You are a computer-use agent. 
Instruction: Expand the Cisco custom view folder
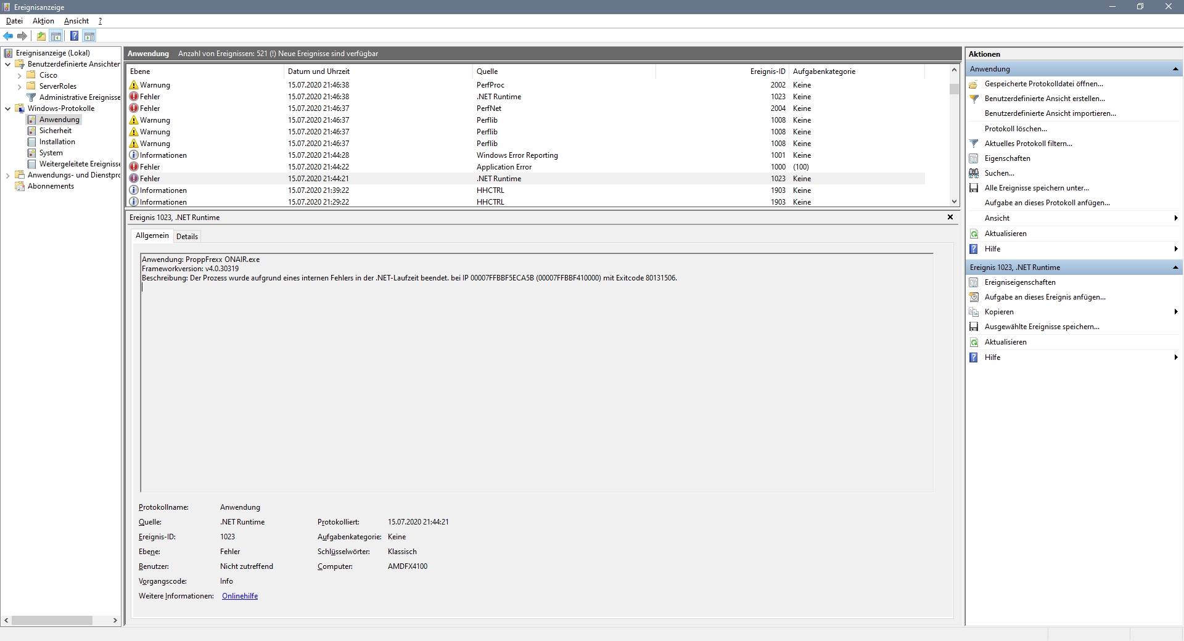click(19, 76)
